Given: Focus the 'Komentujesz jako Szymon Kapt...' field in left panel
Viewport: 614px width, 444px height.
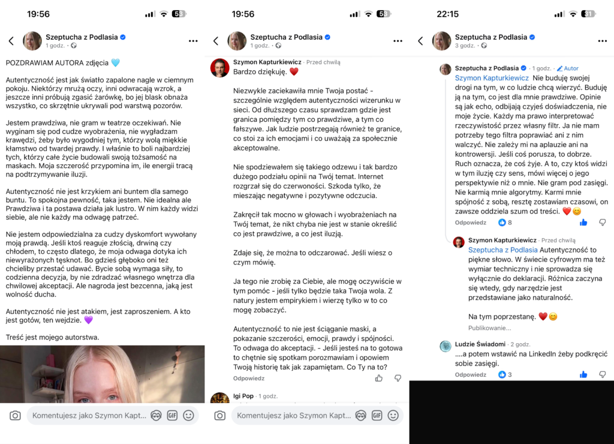Looking at the screenshot, I should pos(89,415).
